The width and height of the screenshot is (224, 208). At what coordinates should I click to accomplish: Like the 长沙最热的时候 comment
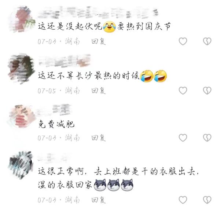tap(183, 91)
